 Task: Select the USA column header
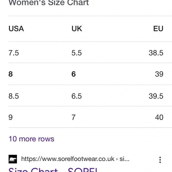[16, 29]
